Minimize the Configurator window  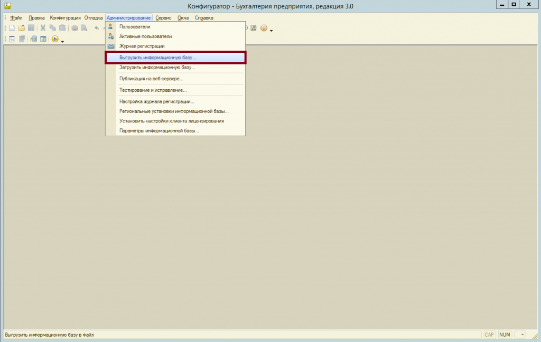click(x=502, y=5)
